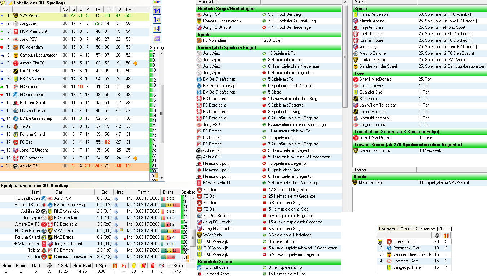Switch to the overall 1:1 table view
Viewport: 487px width, 280px height.
(x=157, y=11)
